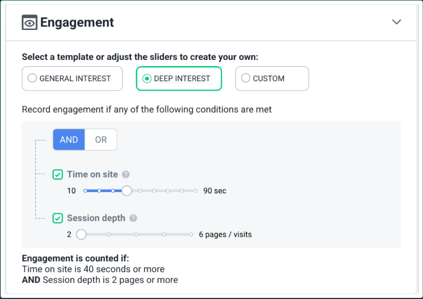Switch condition logic to OR
Screen dimensions: 423x299
click(x=101, y=140)
